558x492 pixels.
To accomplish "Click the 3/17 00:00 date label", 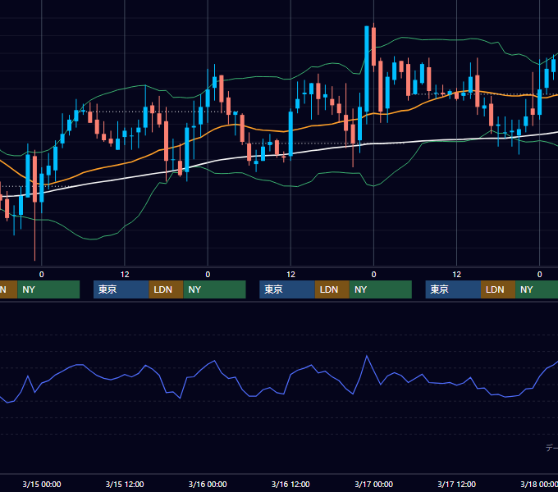I will coord(373,484).
